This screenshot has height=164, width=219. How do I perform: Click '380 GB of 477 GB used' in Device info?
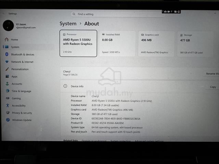click(104, 114)
